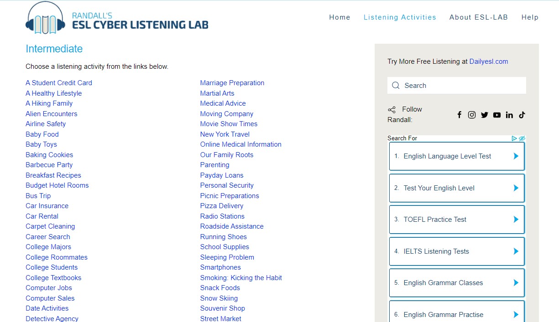
Task: Expand the English Language Level Test arrow
Action: tap(516, 156)
